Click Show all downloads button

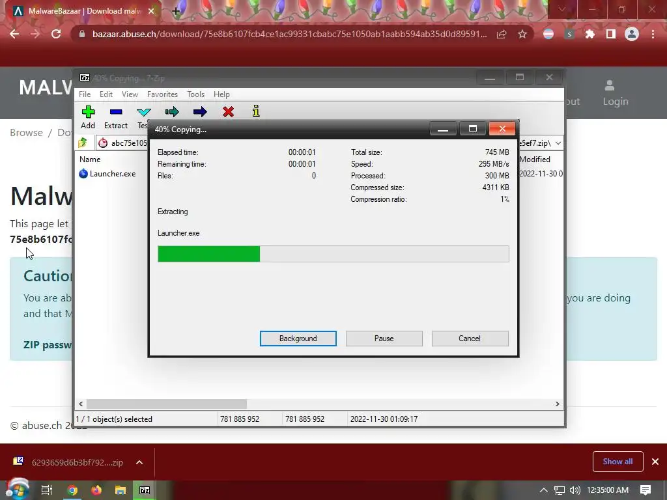pyautogui.click(x=617, y=462)
